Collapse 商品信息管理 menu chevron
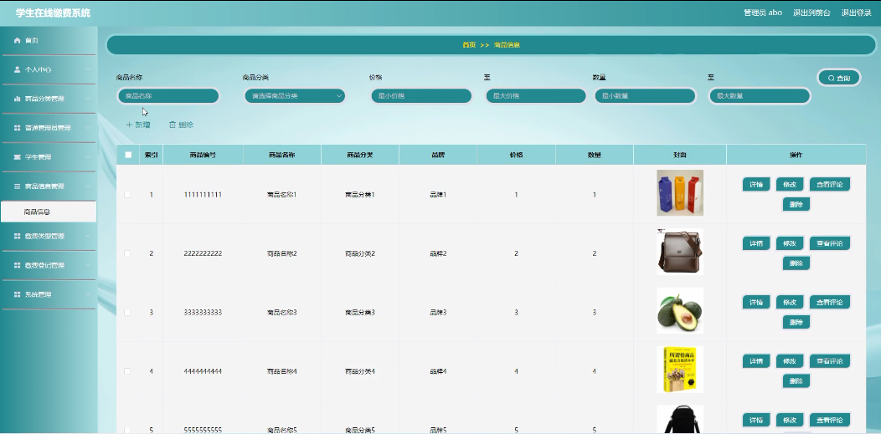This screenshot has width=881, height=434. (x=88, y=186)
